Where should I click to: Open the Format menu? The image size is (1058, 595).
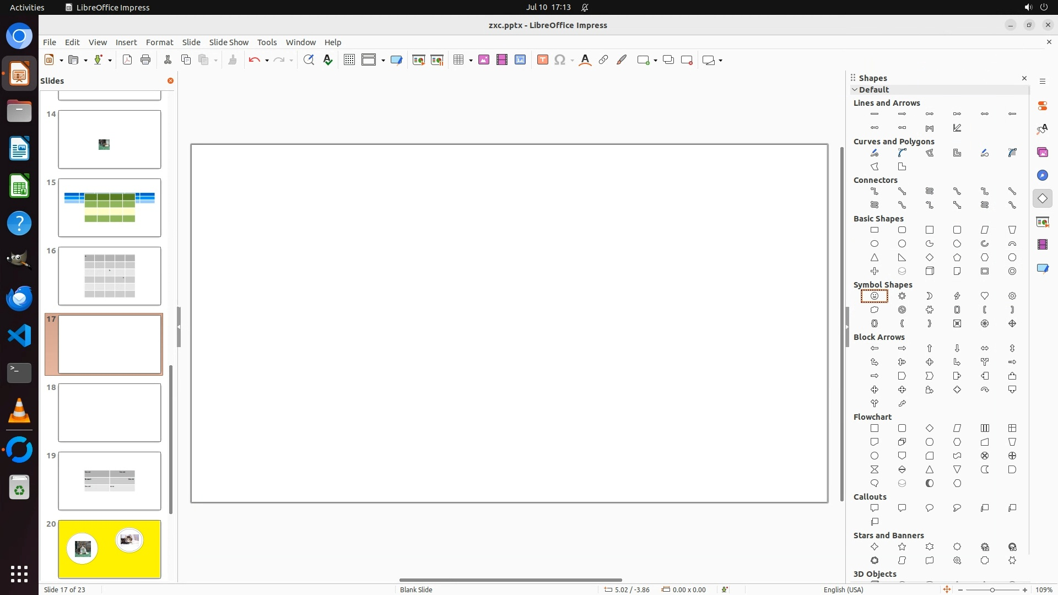point(159,42)
